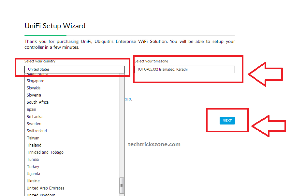
Task: Choose Spain from the country list
Action: [32, 110]
